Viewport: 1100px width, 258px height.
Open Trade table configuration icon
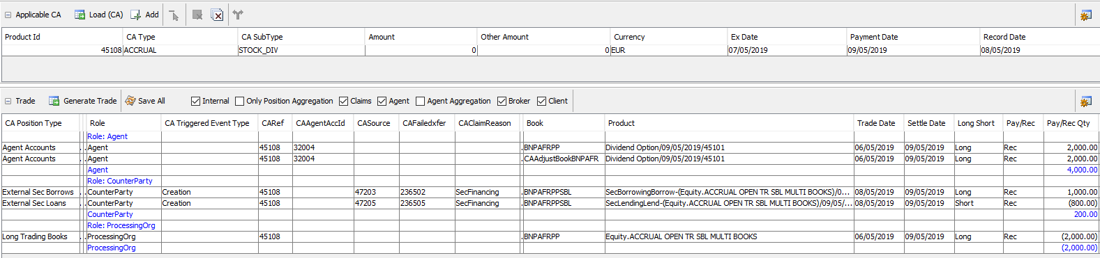pyautogui.click(x=1085, y=102)
